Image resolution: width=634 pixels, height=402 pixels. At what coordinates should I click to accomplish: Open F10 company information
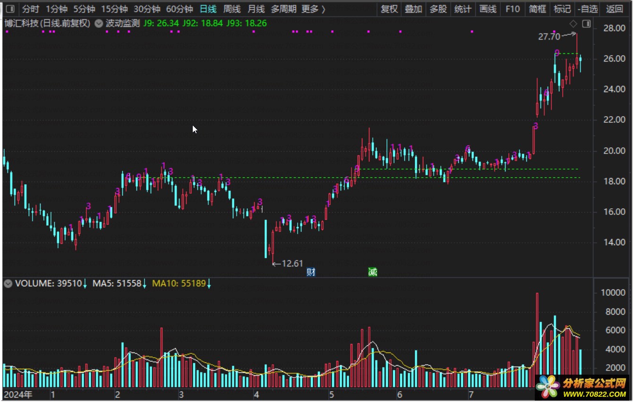[513, 9]
